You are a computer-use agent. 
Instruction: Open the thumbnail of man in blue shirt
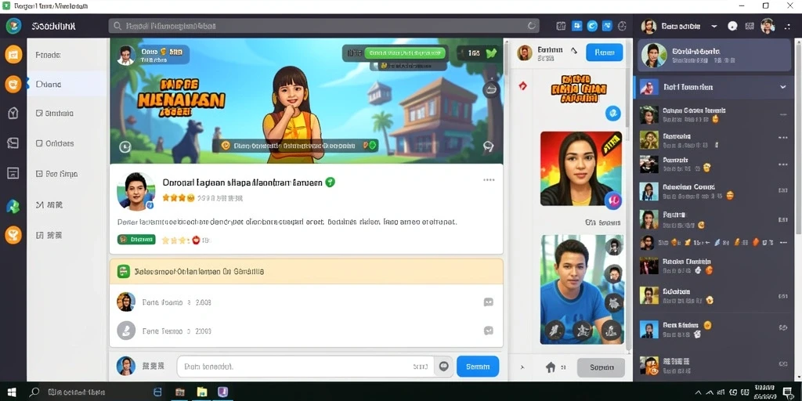click(582, 289)
